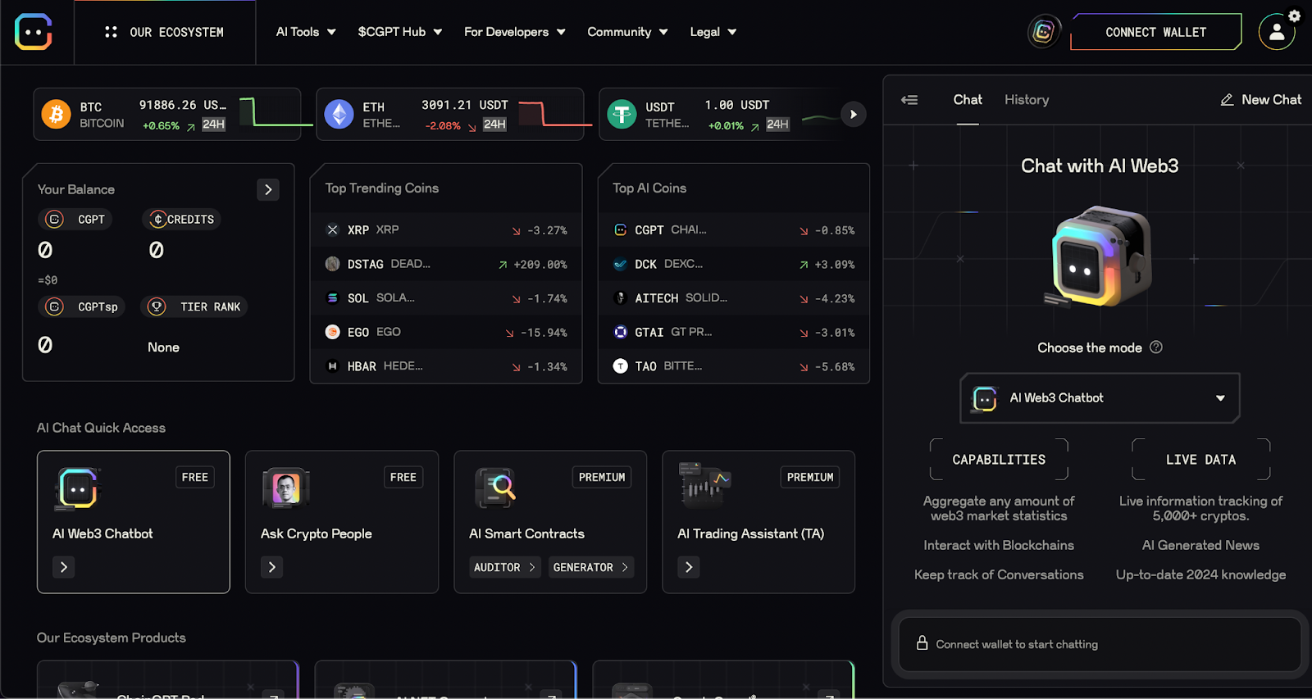Click the CAPABILITIES label box
Viewport: 1312px width, 699px height.
(x=999, y=460)
